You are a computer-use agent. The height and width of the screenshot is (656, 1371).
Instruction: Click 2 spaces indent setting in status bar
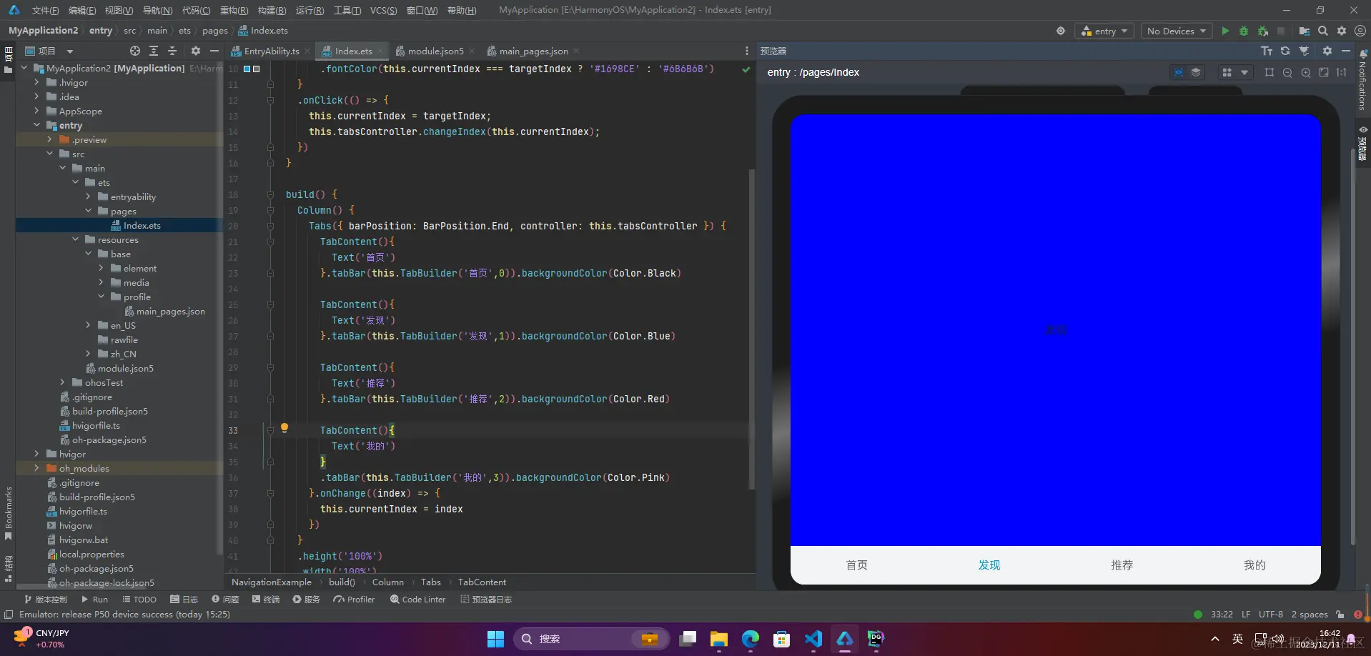click(x=1310, y=615)
